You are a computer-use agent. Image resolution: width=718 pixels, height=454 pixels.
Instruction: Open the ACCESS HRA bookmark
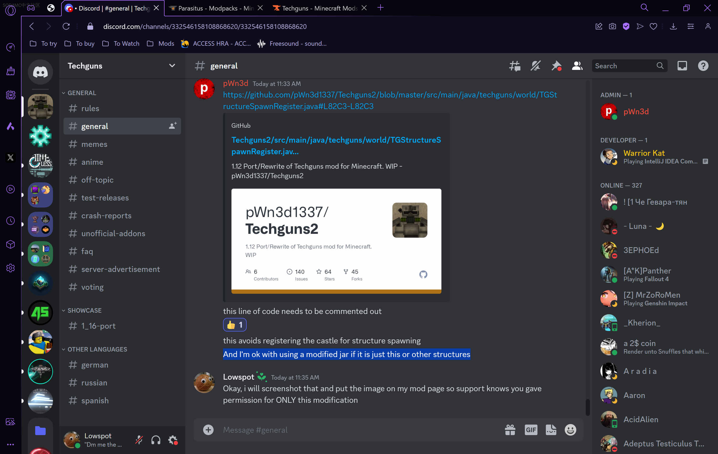point(216,44)
